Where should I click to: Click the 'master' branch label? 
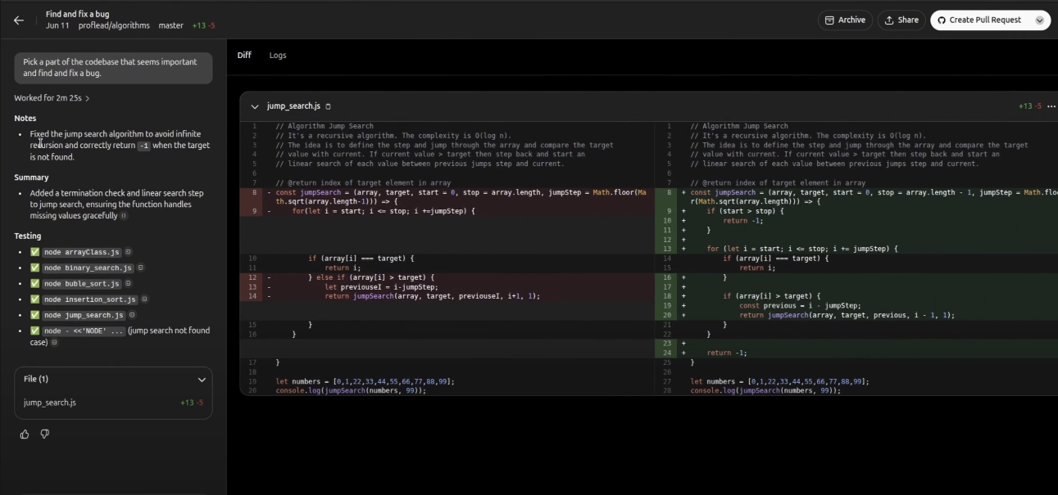click(170, 26)
